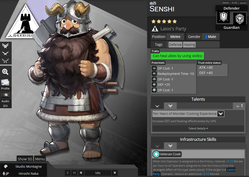Click the Studio Montagne artist name
Viewport: 249px width, 177px height.
[29, 166]
